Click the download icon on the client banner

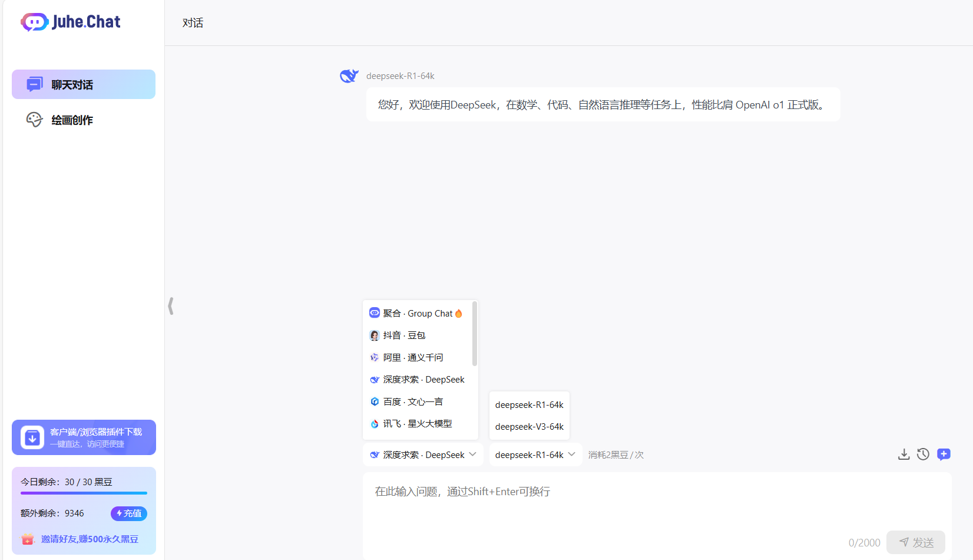(32, 437)
